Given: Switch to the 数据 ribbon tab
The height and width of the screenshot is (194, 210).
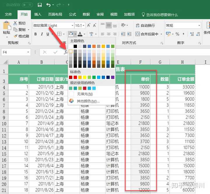Looking at the screenshot, I should (x=86, y=15).
